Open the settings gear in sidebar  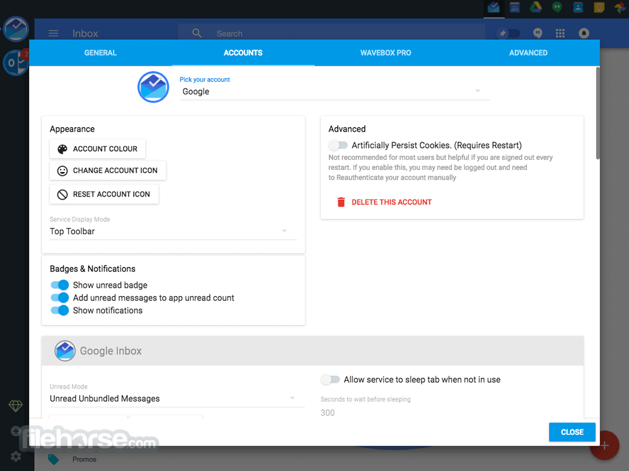click(x=16, y=456)
